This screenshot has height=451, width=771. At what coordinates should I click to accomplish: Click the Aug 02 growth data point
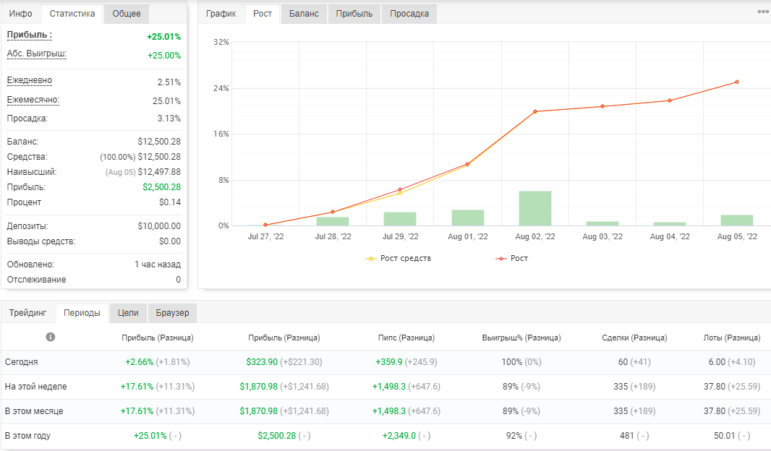[x=535, y=111]
